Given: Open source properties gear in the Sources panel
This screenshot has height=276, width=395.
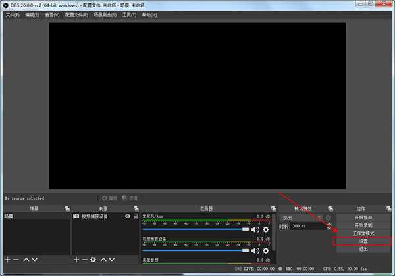Looking at the screenshot, I should [93, 260].
